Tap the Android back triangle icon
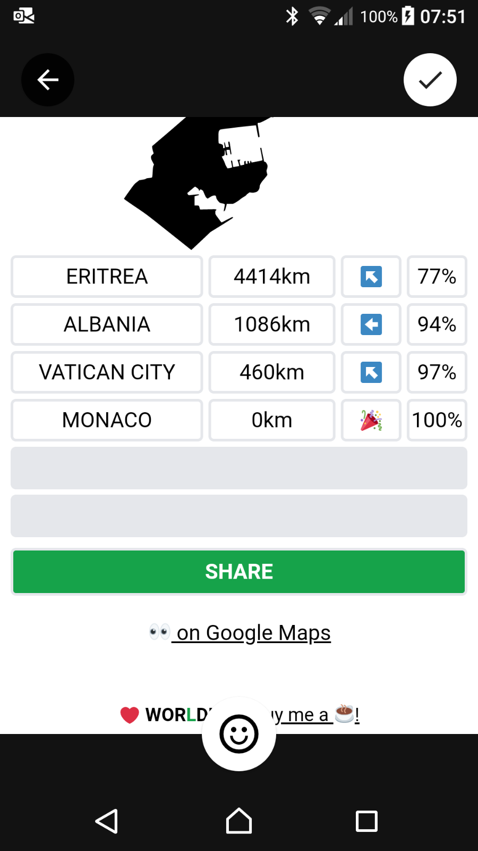 (x=107, y=821)
